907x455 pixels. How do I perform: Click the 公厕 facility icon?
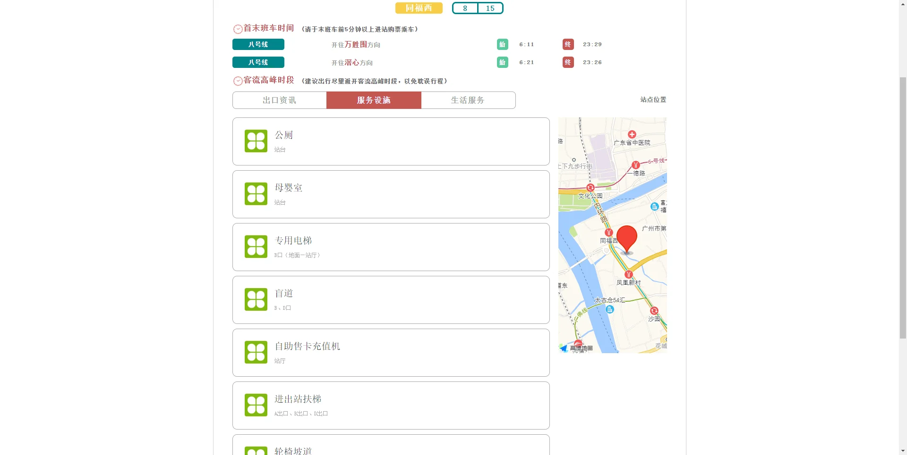(x=256, y=141)
